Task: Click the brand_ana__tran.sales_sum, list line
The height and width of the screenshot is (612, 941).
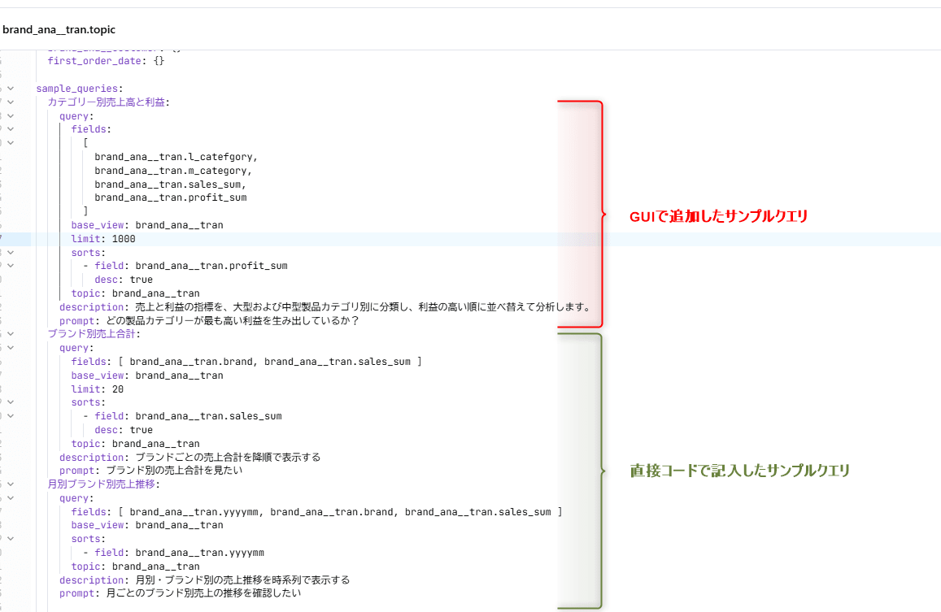Action: 170,184
